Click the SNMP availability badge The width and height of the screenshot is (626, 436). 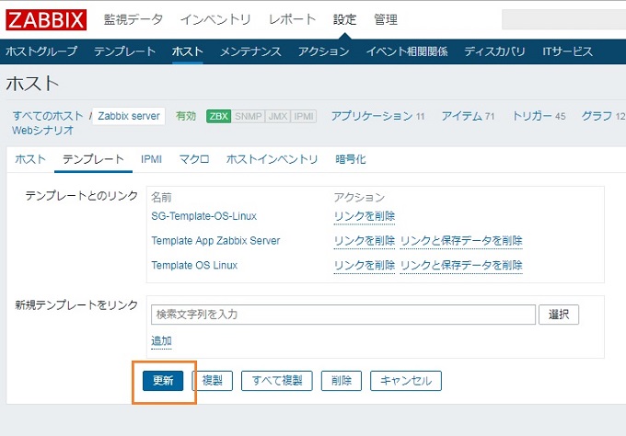[248, 116]
